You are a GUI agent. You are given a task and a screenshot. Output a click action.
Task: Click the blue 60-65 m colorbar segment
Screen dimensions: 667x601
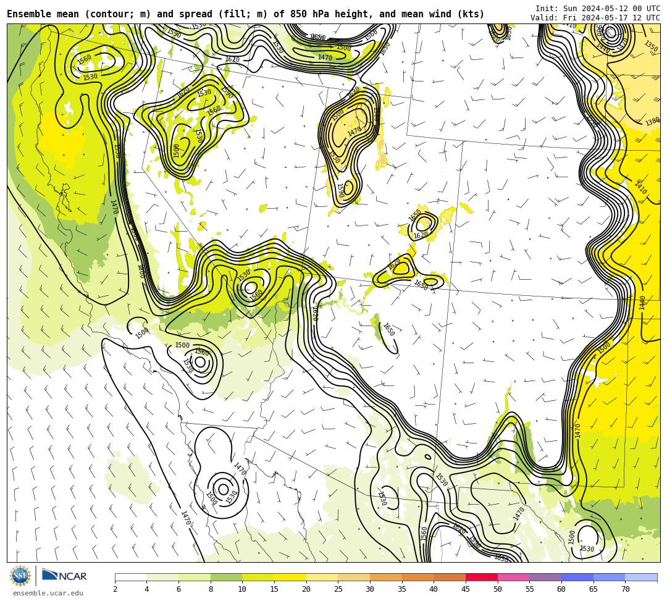[577, 577]
